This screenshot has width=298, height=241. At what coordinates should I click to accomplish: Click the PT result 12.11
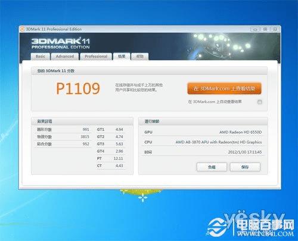point(118,158)
